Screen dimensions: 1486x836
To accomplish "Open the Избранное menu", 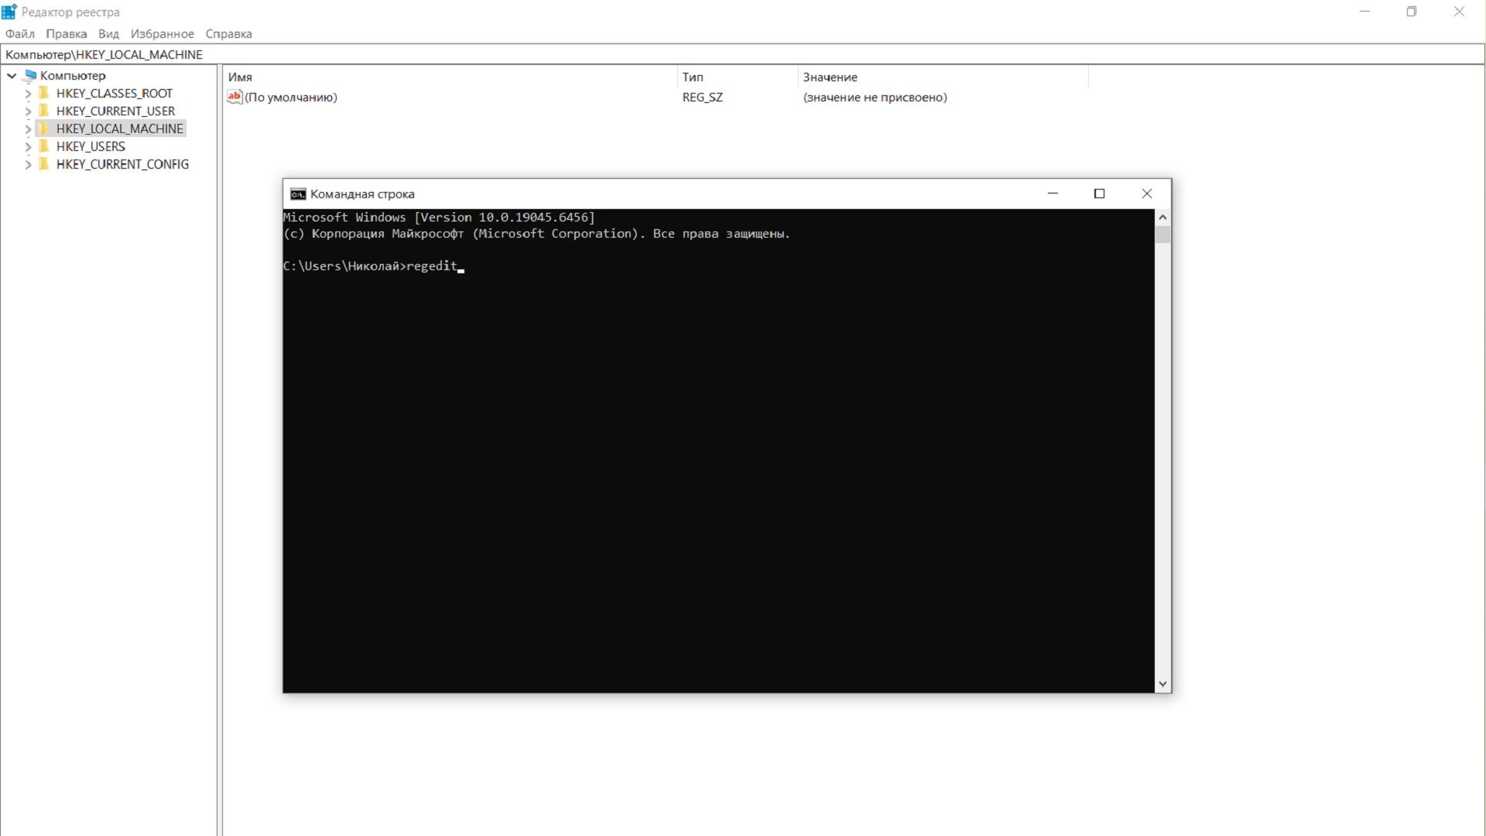I will [162, 34].
